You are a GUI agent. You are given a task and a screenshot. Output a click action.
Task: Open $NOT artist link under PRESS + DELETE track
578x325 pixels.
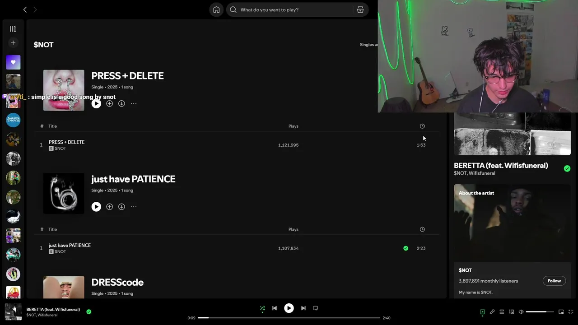pyautogui.click(x=60, y=149)
